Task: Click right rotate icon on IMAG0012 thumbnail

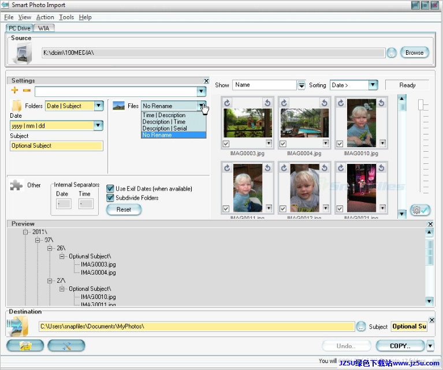Action: pos(325,168)
